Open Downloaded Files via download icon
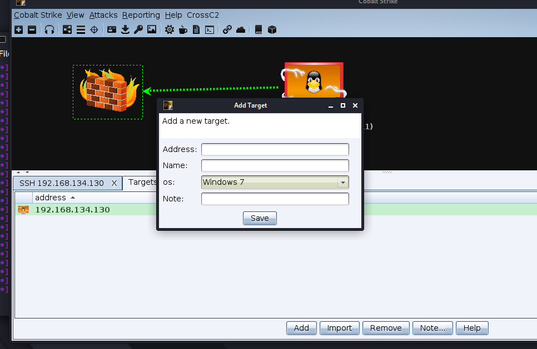The height and width of the screenshot is (349, 537). click(x=125, y=30)
